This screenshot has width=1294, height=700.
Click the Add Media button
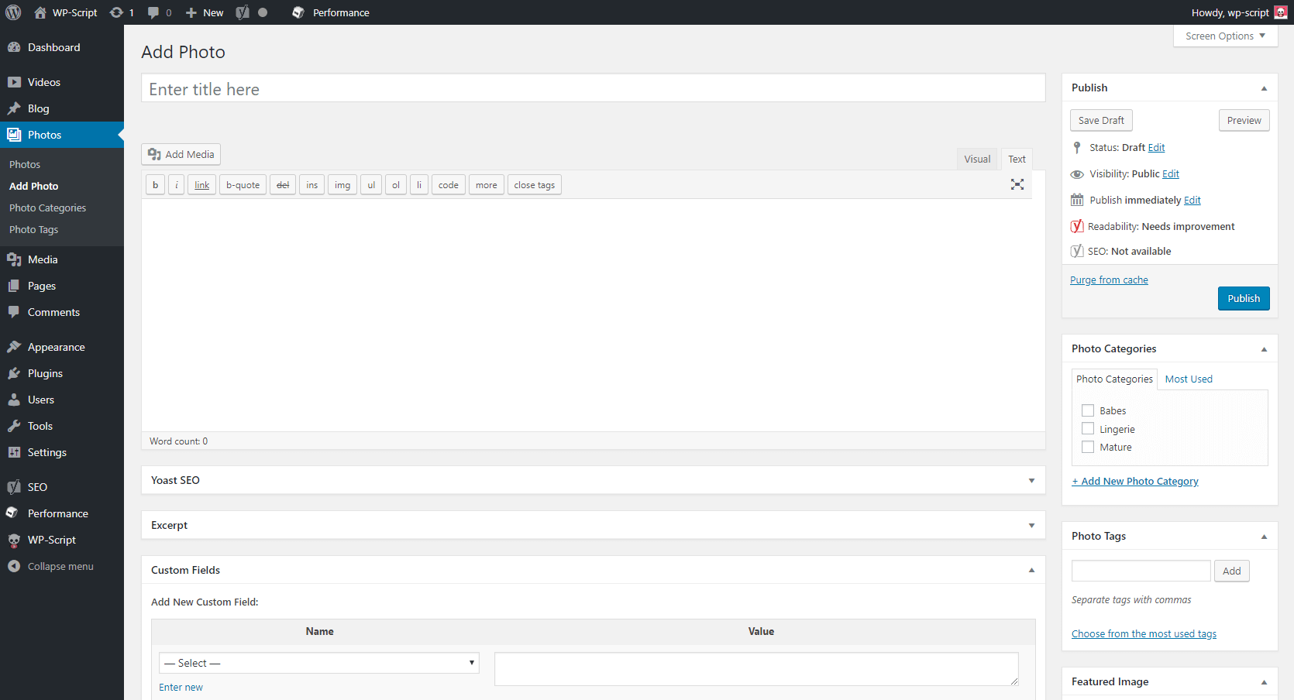click(x=181, y=154)
